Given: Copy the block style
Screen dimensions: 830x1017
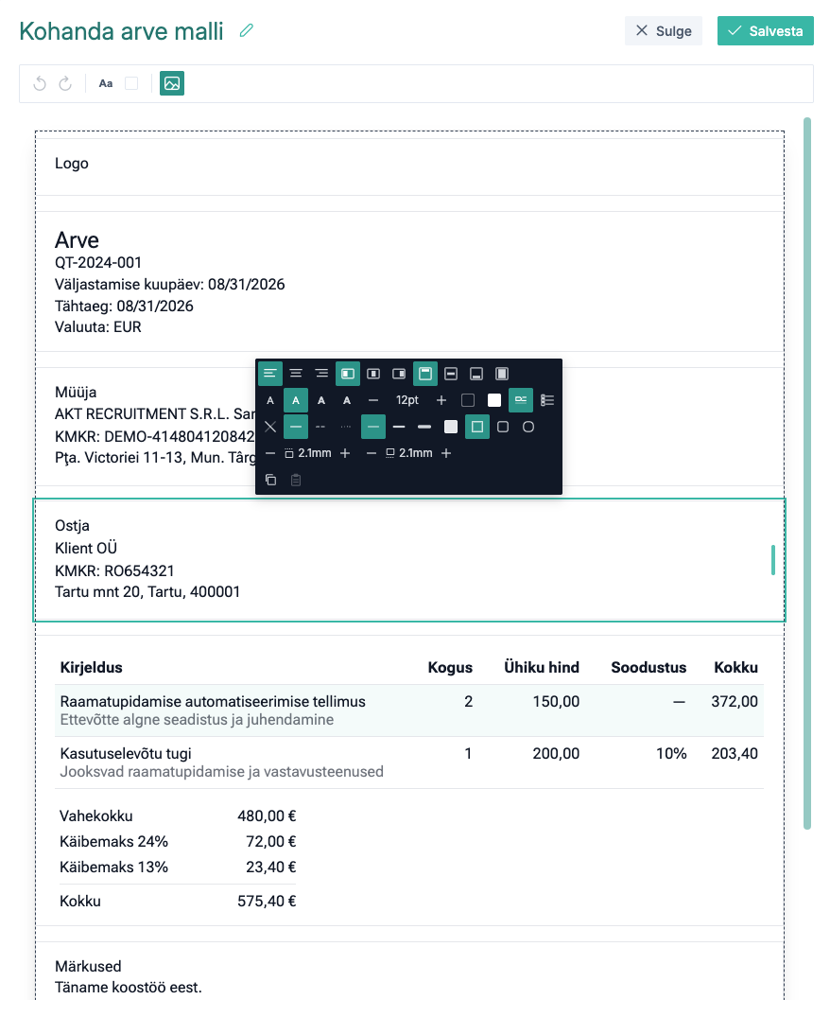Looking at the screenshot, I should [270, 480].
